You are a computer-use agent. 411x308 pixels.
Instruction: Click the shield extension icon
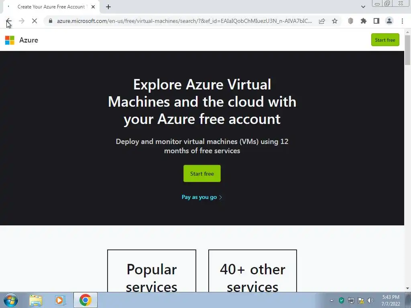[x=350, y=21]
